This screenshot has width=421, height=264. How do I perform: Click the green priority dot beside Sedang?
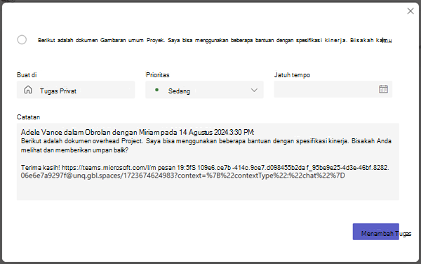pos(156,90)
